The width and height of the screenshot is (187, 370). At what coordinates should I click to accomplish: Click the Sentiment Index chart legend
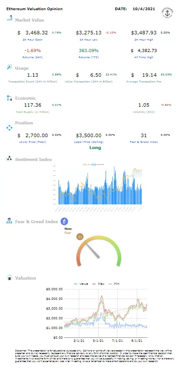tap(93, 164)
